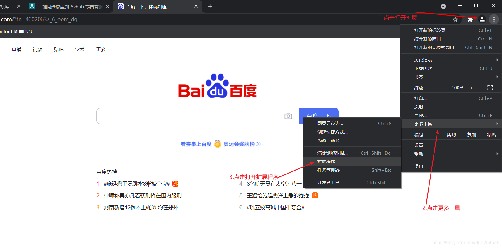Click 复制 in the edit row
The width and height of the screenshot is (502, 248).
tap(471, 135)
